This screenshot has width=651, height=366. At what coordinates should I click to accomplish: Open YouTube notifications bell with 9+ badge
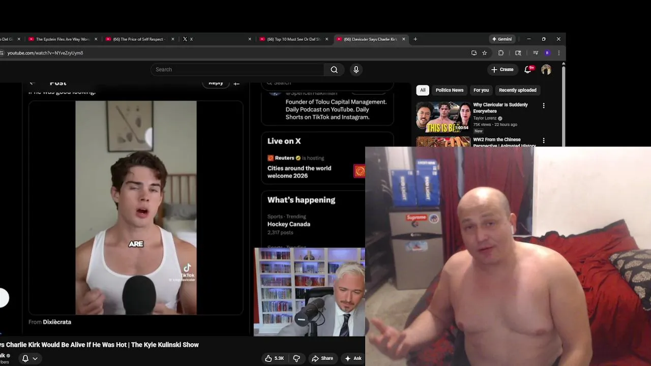pyautogui.click(x=528, y=69)
